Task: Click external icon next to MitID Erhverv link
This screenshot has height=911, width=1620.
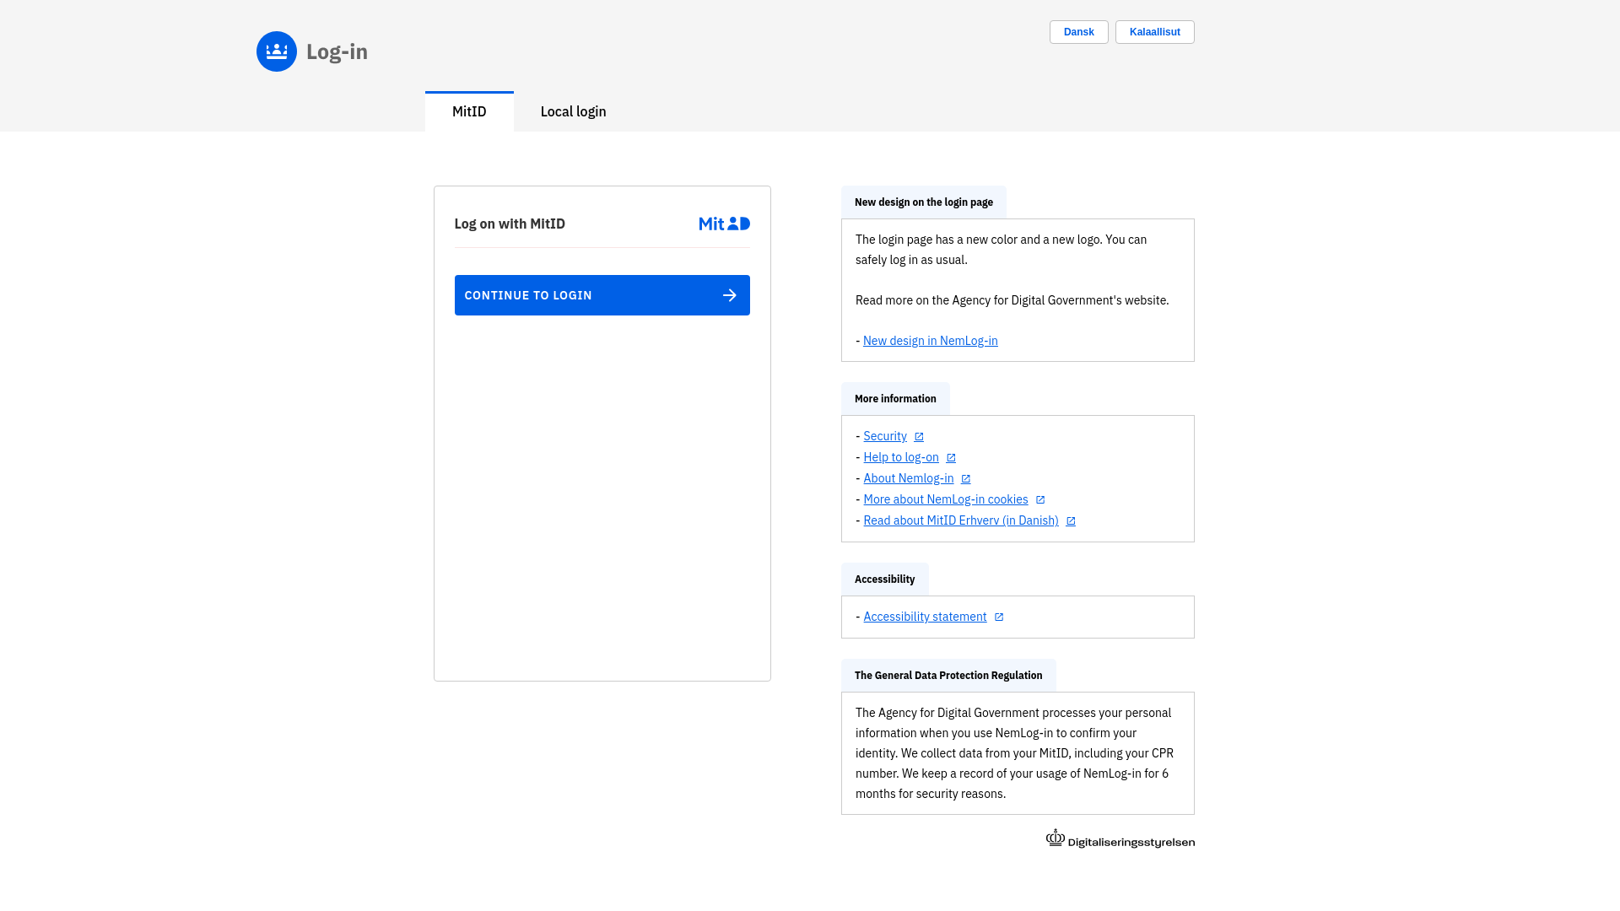Action: coord(1071,521)
